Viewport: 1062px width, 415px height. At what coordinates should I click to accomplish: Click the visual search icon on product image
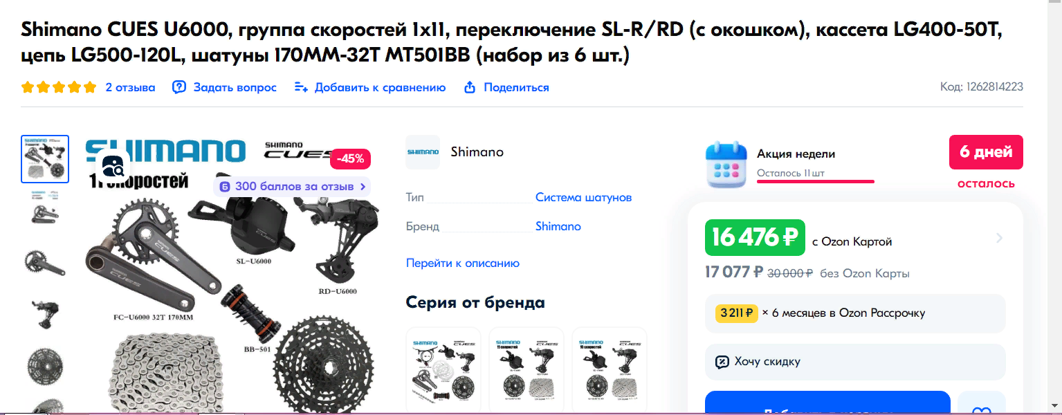pos(113,165)
